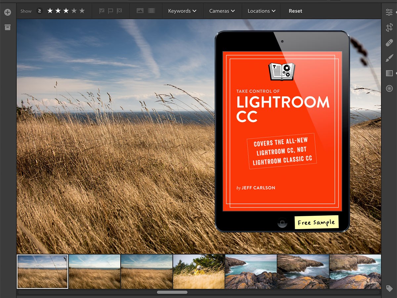The image size is (397, 298).
Task: Toggle the video file type filter
Action: [x=152, y=11]
